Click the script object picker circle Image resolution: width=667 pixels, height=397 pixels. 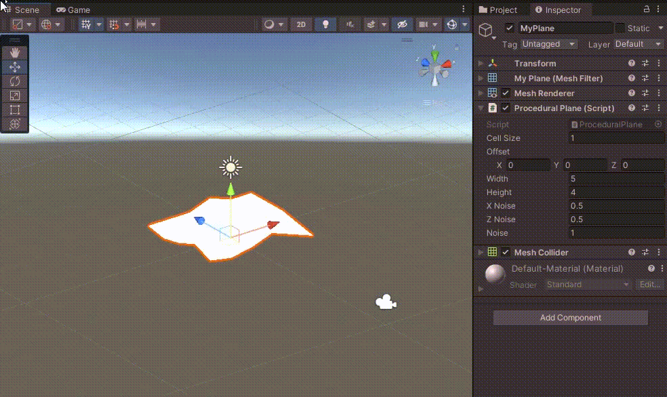click(x=658, y=124)
